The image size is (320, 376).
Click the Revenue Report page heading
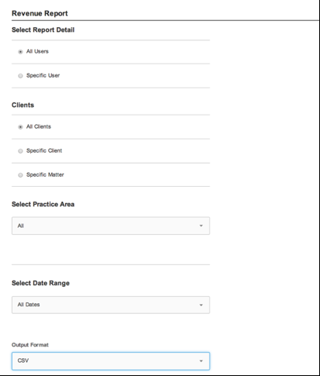(40, 13)
